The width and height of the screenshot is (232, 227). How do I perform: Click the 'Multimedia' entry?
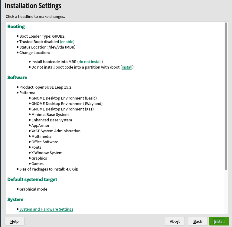point(41,137)
